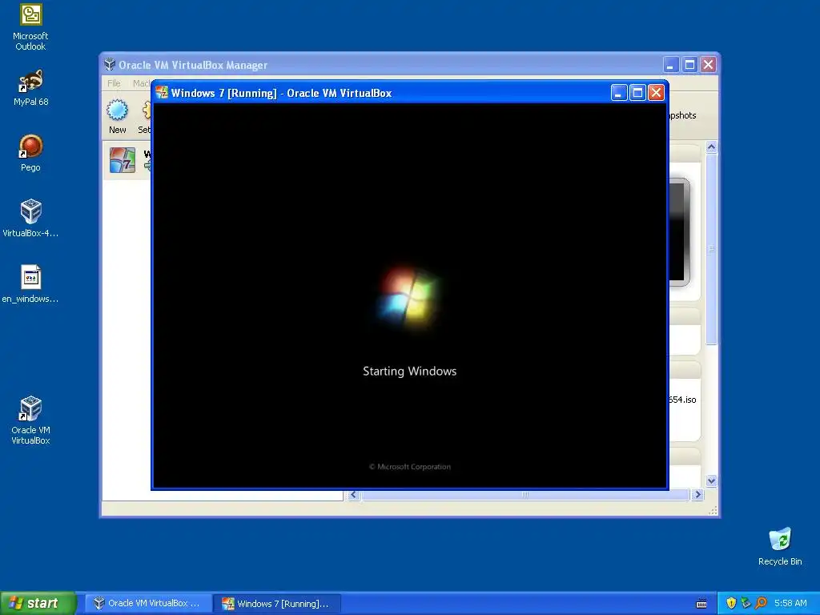Click scroll down arrow in details pane

point(711,480)
